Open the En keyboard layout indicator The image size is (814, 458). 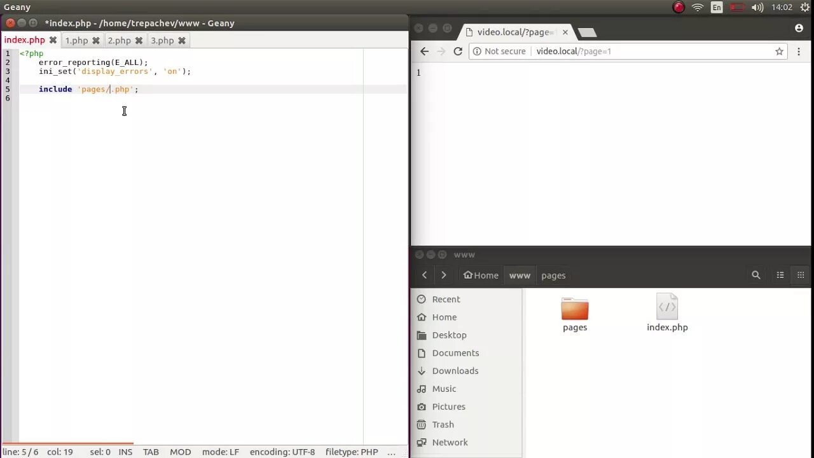coord(717,8)
